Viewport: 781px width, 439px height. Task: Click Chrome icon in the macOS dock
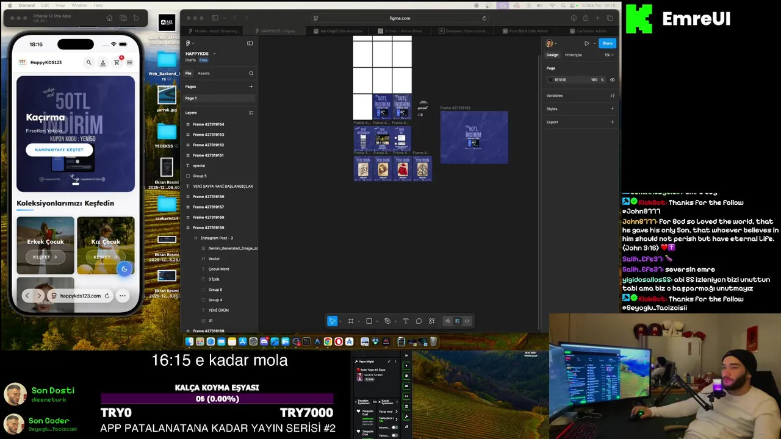[x=328, y=341]
